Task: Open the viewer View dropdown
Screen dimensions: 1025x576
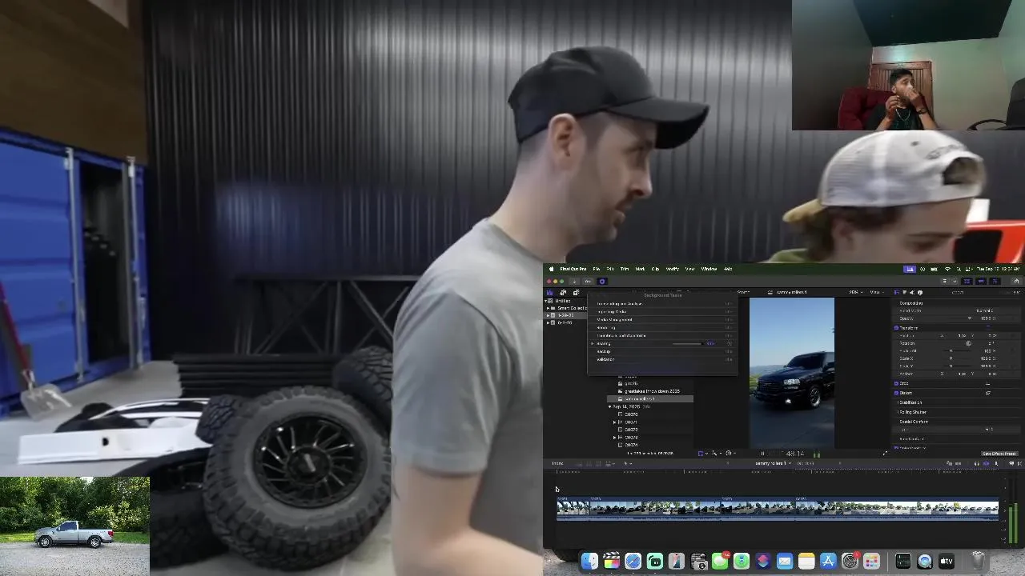Action: [877, 293]
